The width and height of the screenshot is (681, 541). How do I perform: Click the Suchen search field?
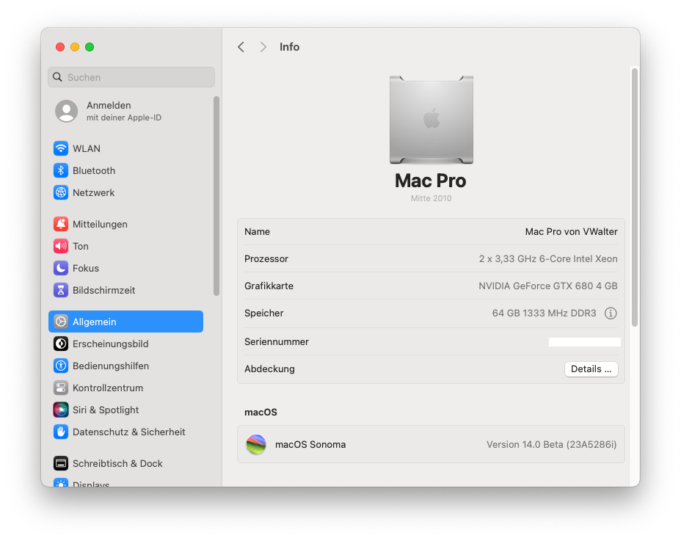[131, 77]
